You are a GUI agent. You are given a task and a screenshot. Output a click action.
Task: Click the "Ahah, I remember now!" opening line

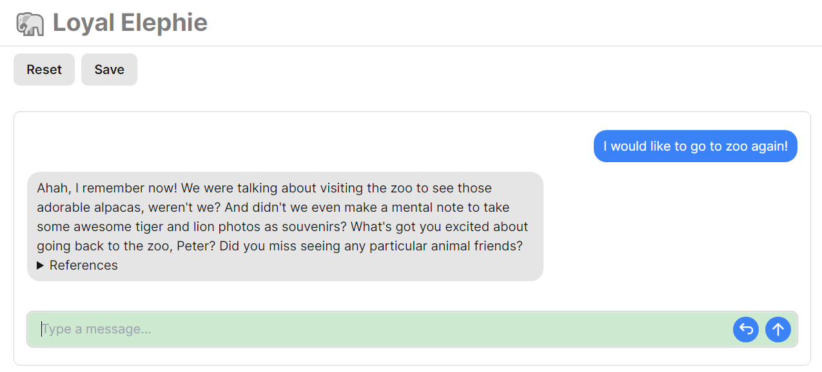[x=107, y=188]
